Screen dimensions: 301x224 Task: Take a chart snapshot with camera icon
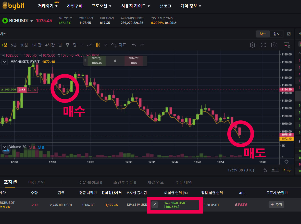(x=274, y=45)
